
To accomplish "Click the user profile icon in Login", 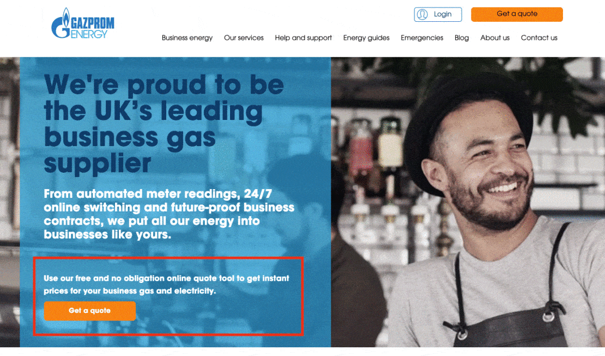I will pyautogui.click(x=422, y=14).
